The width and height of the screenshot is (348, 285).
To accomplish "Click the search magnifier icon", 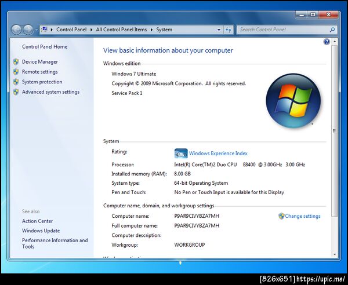I will (x=332, y=30).
